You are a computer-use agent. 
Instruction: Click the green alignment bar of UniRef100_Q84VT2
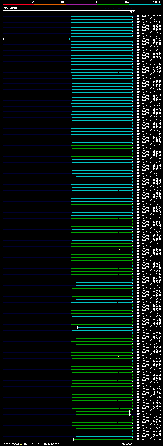click(102, 154)
